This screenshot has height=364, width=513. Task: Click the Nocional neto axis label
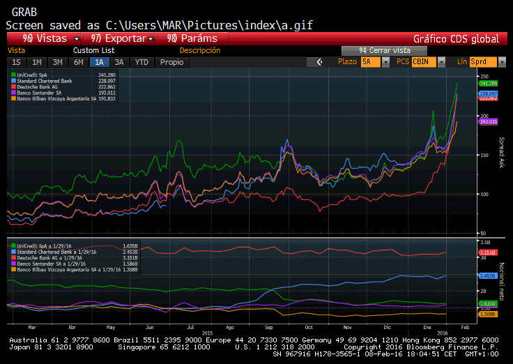[x=502, y=282]
